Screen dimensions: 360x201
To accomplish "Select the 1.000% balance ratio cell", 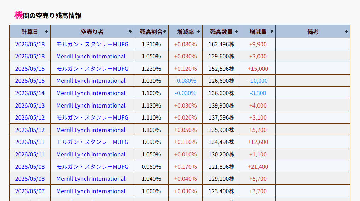I will click(x=151, y=191).
